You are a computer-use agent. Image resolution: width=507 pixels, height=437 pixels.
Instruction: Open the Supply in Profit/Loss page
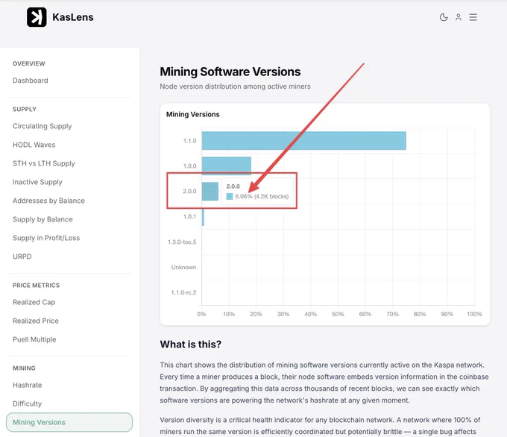[46, 238]
